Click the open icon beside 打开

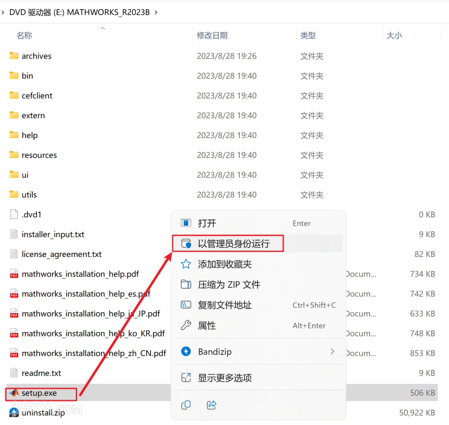pos(186,223)
